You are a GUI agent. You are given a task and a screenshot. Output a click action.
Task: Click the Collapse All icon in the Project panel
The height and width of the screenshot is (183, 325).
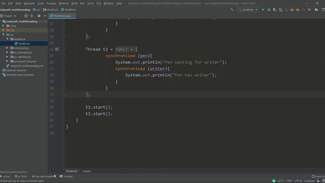31,16
